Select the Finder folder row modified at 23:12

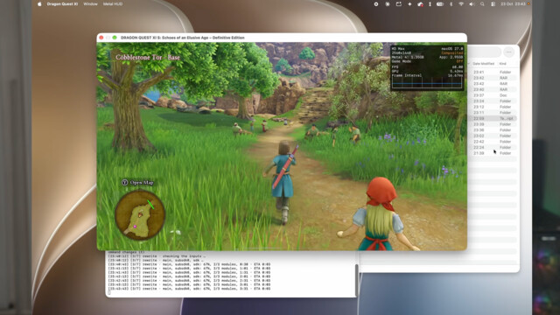coord(493,107)
